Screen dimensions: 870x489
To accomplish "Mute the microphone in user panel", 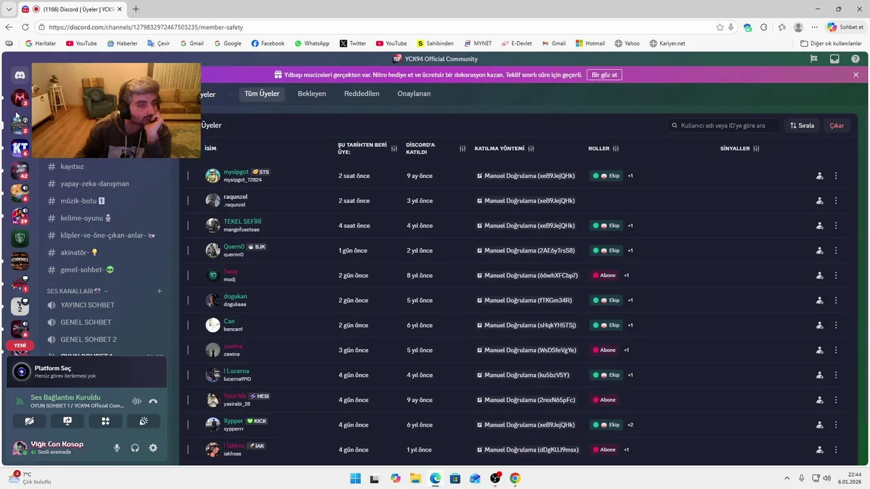I will pyautogui.click(x=117, y=448).
